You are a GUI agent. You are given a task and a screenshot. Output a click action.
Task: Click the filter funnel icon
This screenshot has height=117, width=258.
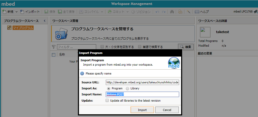coord(53,47)
